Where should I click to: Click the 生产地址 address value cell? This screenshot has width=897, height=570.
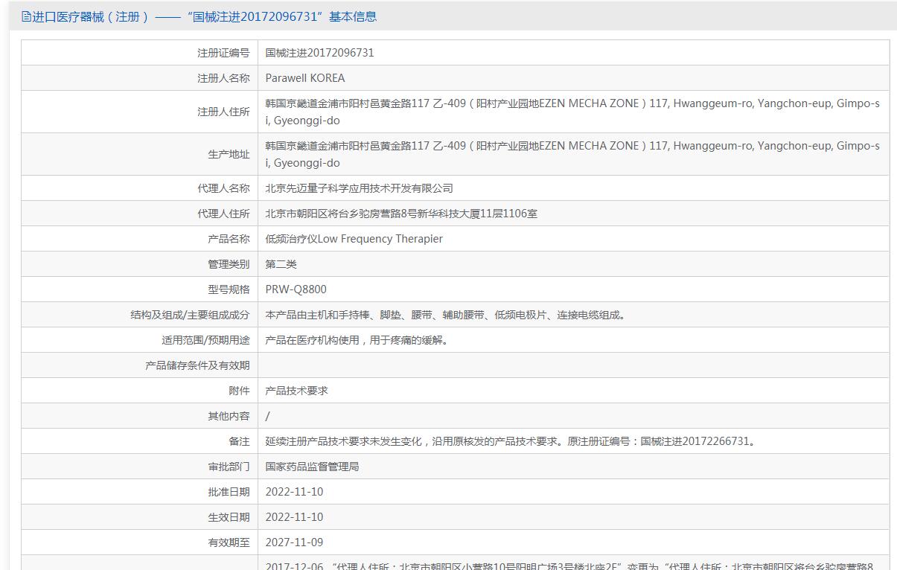pos(572,154)
